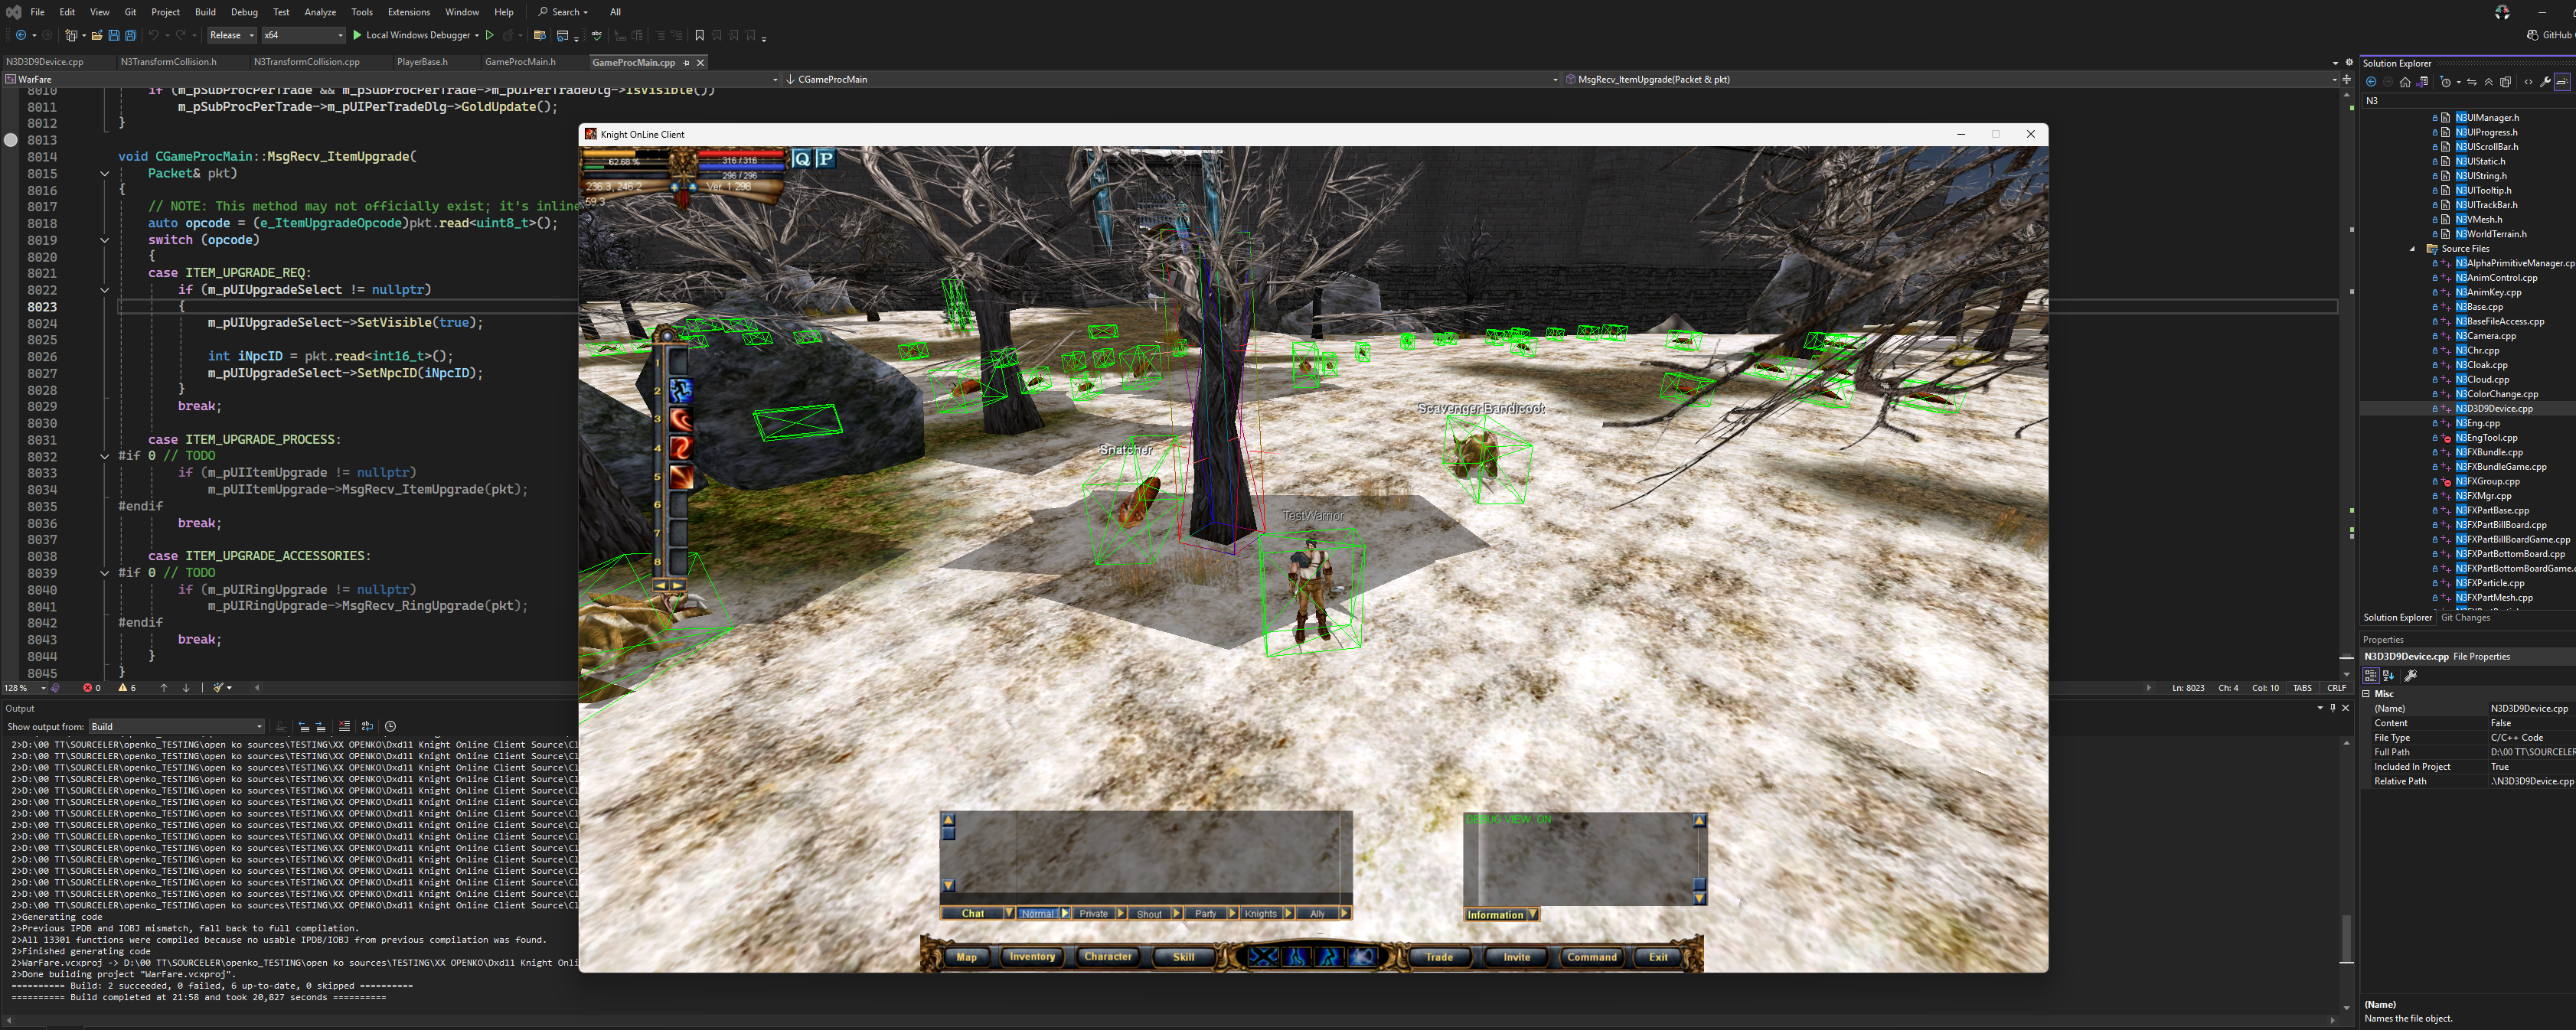Open the x64 platform dropdown

[x=303, y=35]
